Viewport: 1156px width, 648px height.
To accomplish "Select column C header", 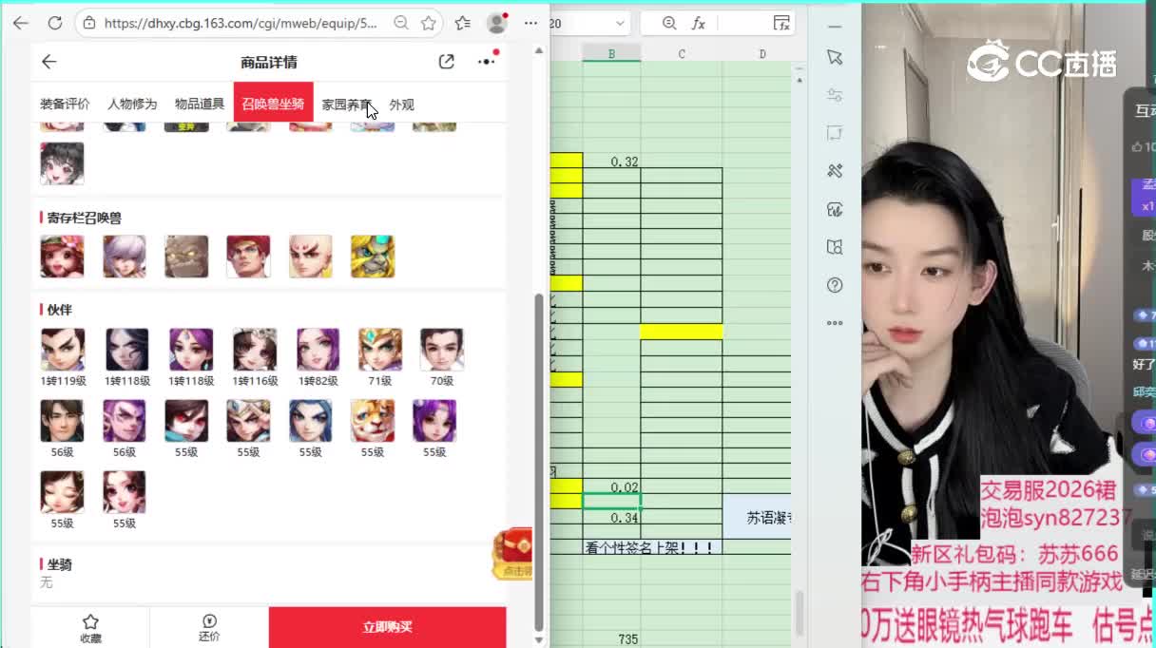I will pos(682,54).
